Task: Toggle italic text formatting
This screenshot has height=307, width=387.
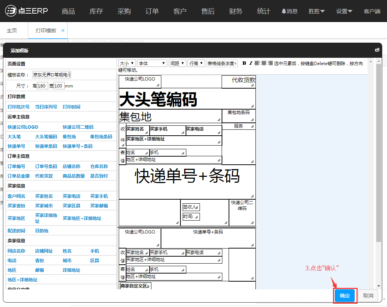Action: 251,63
